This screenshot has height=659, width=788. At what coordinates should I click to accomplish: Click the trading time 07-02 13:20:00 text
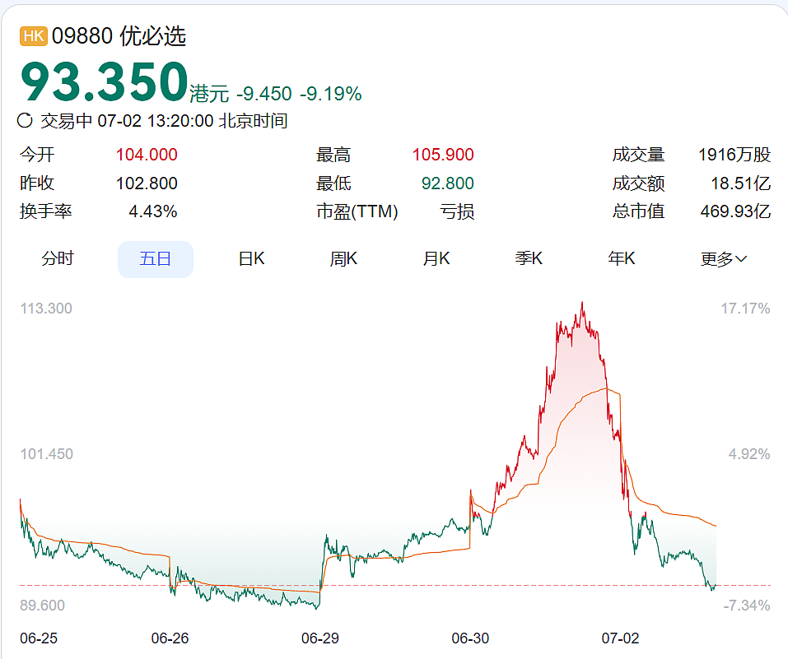156,121
